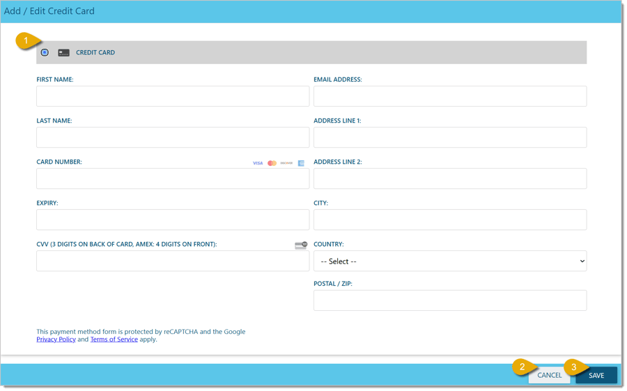Focus the Address Line 2 field
The width and height of the screenshot is (627, 391).
click(x=450, y=178)
